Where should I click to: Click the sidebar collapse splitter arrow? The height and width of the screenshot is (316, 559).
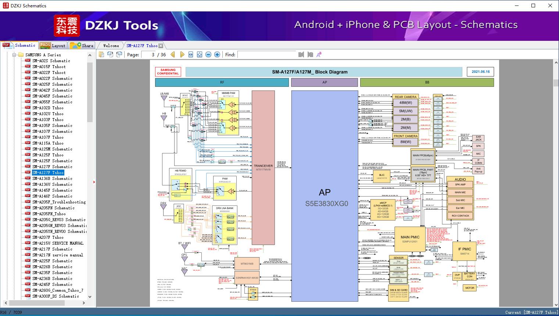point(94,182)
